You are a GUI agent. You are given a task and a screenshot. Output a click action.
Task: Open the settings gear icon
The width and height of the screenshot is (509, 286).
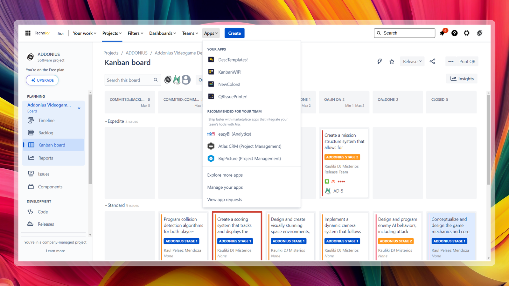pyautogui.click(x=467, y=33)
